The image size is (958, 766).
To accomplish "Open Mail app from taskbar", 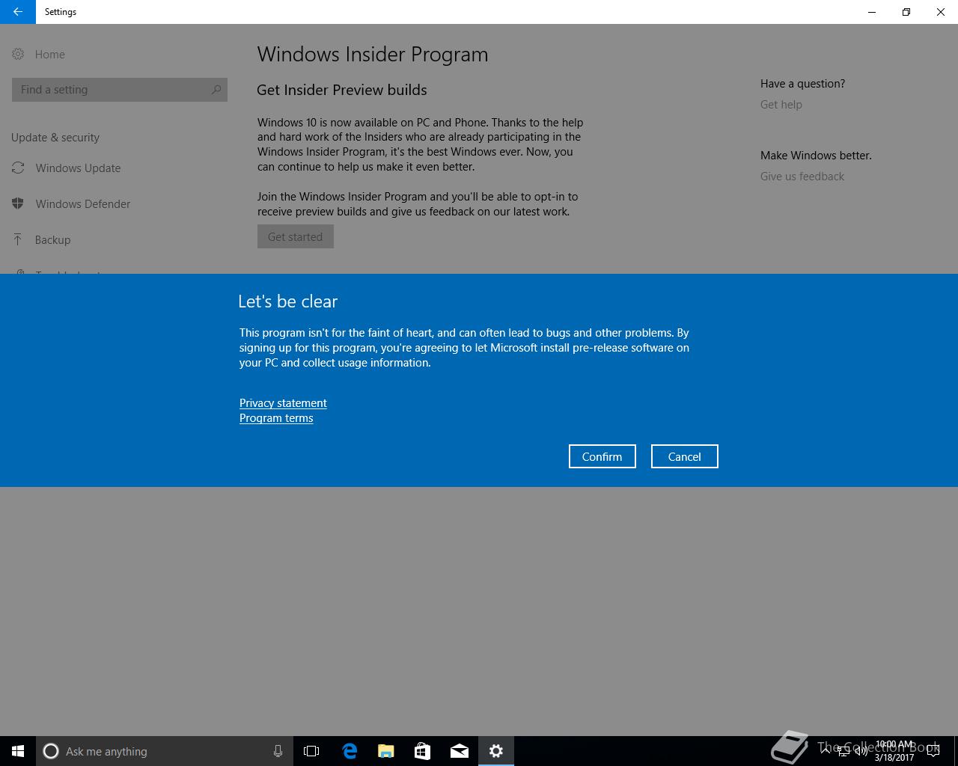I will click(x=460, y=751).
